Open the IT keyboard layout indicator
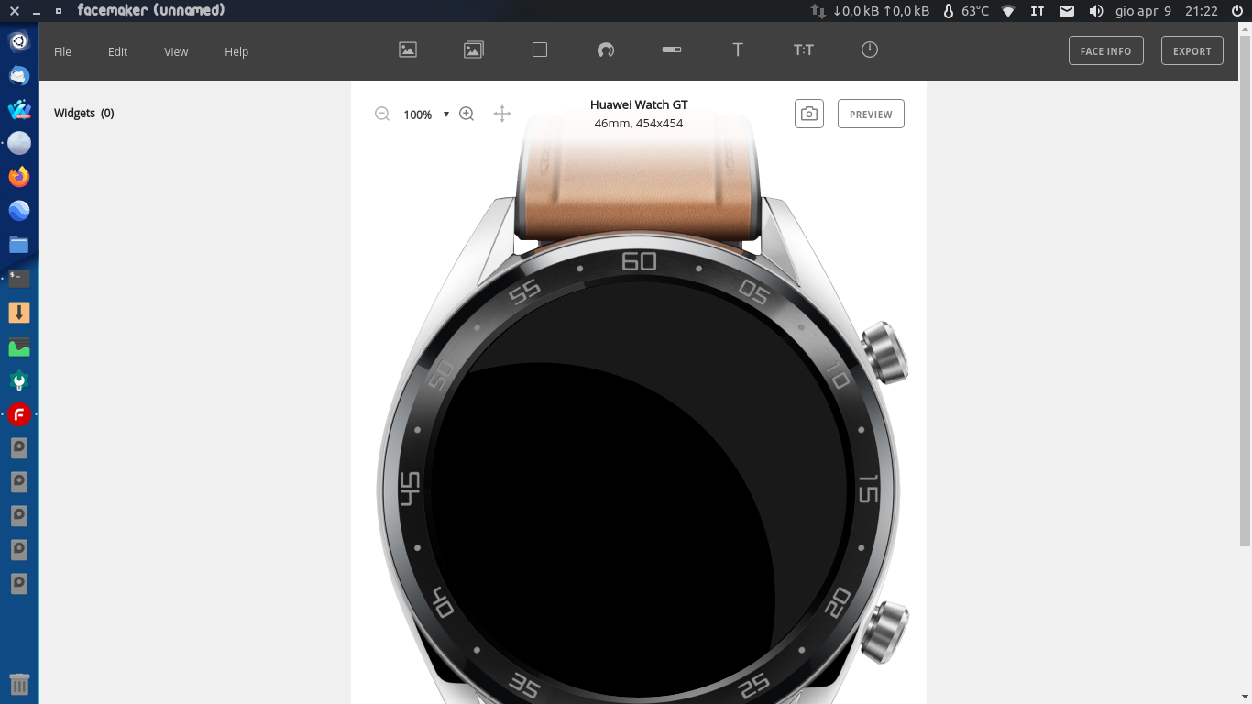 coord(1038,11)
